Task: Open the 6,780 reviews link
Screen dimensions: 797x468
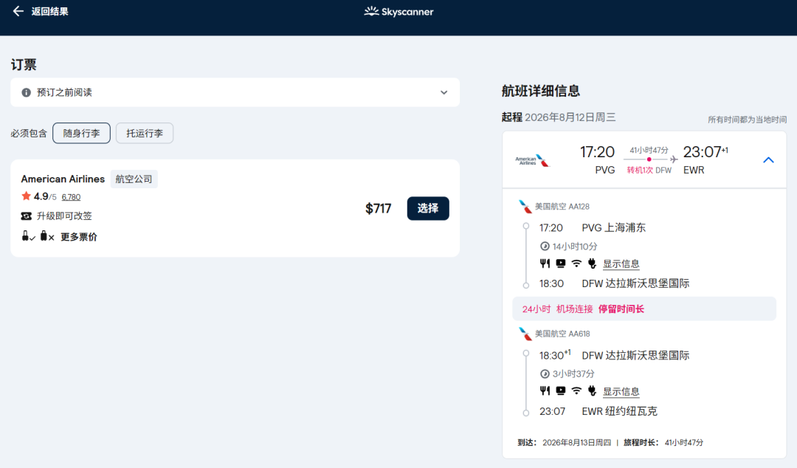Action: (71, 197)
